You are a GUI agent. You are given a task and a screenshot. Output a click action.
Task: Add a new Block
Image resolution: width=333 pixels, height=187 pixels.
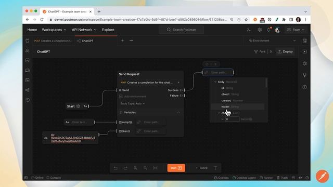coord(201,168)
